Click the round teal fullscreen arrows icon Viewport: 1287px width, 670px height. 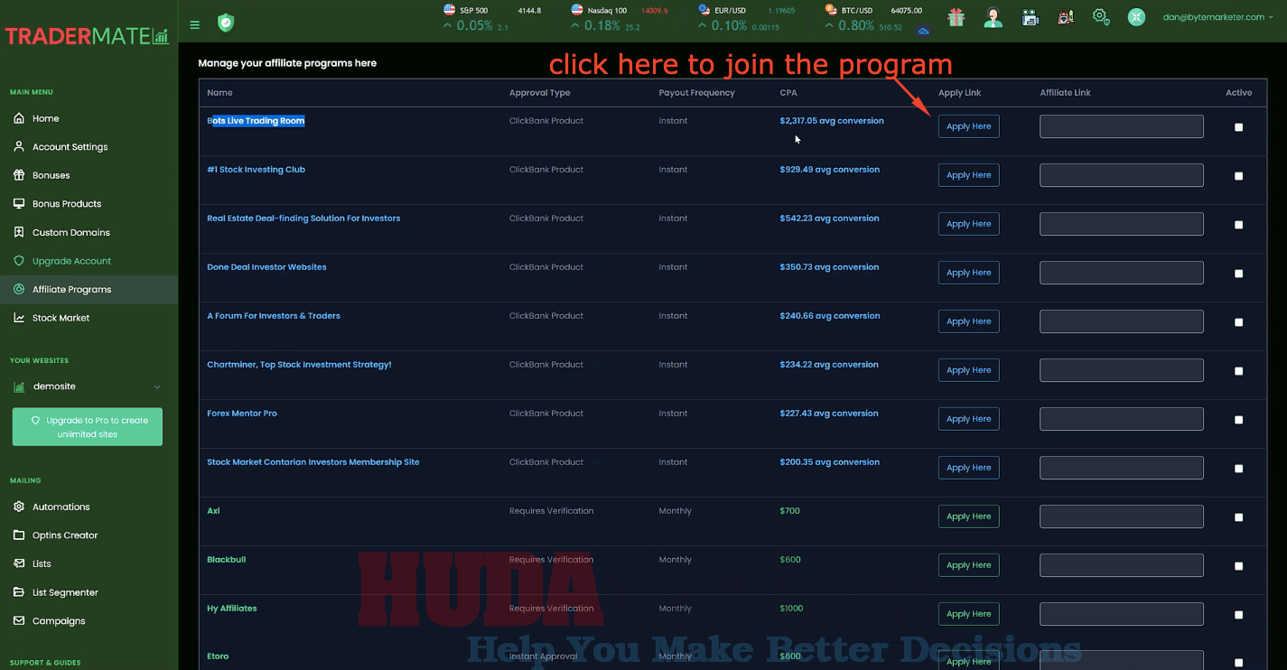point(1136,17)
